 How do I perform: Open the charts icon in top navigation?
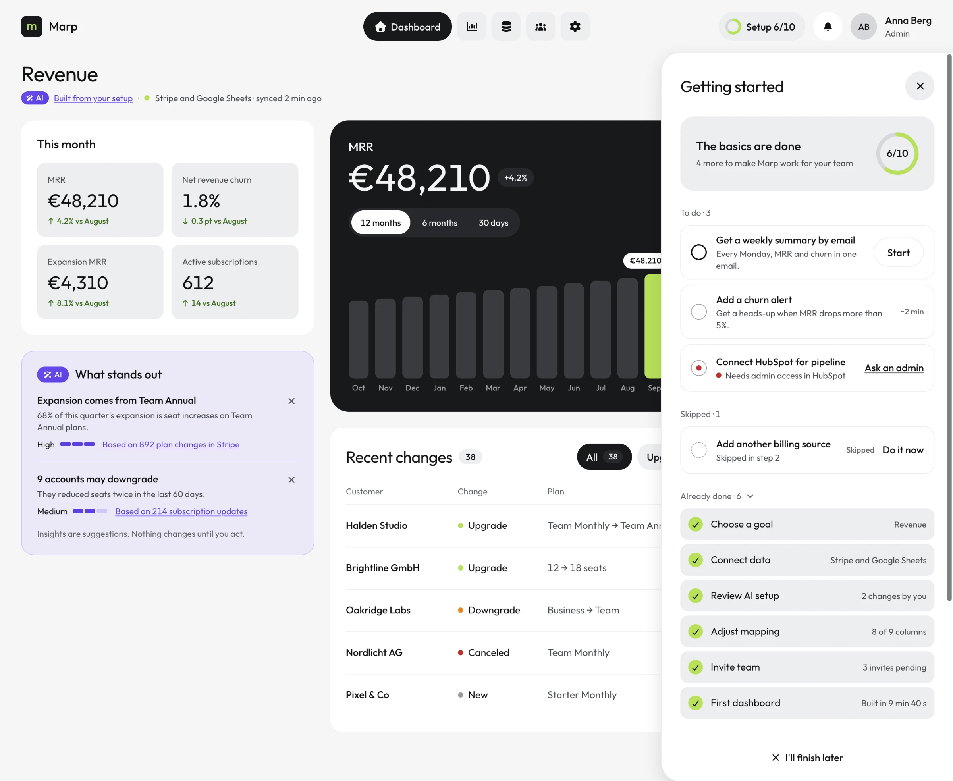tap(472, 27)
